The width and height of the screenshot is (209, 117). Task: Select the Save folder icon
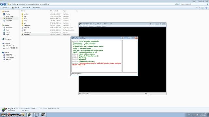pos(22,23)
